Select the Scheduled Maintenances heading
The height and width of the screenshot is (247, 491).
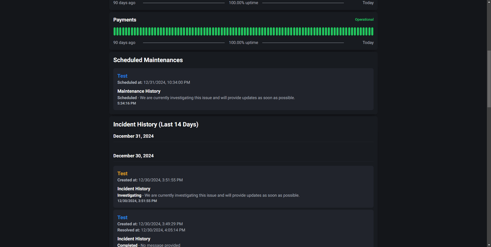tap(148, 60)
